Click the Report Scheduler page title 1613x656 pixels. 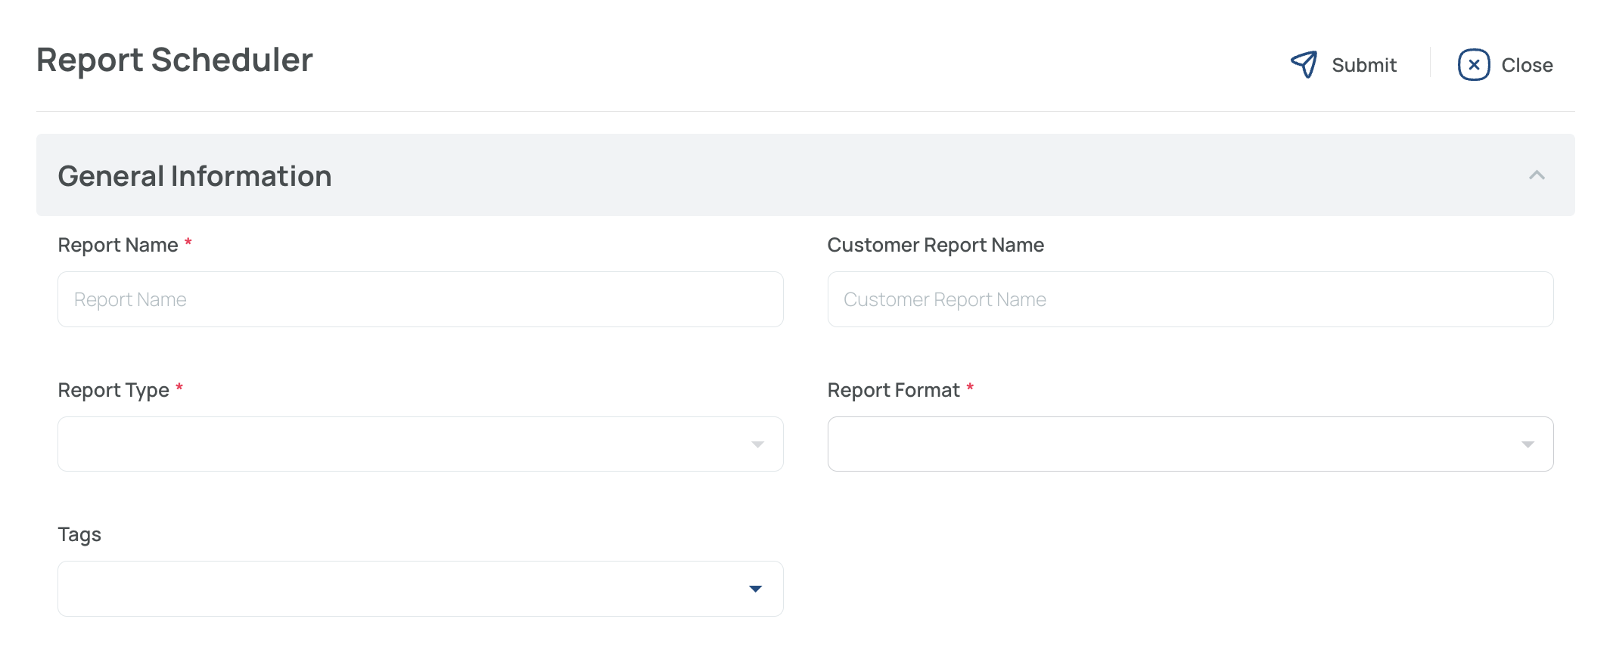click(x=174, y=60)
